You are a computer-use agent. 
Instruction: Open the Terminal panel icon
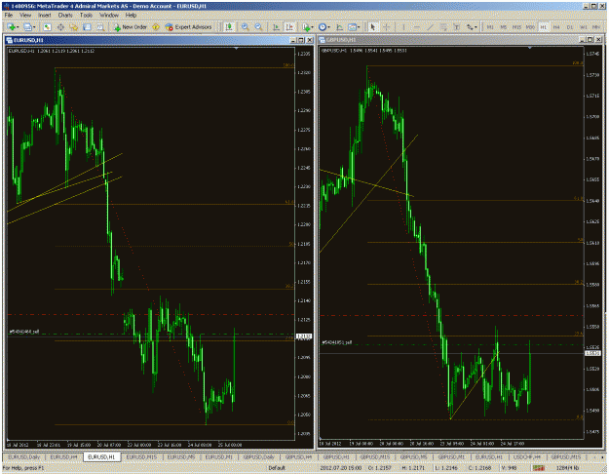(x=87, y=27)
